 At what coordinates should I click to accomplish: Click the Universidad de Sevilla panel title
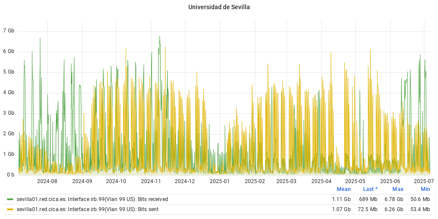[219, 7]
